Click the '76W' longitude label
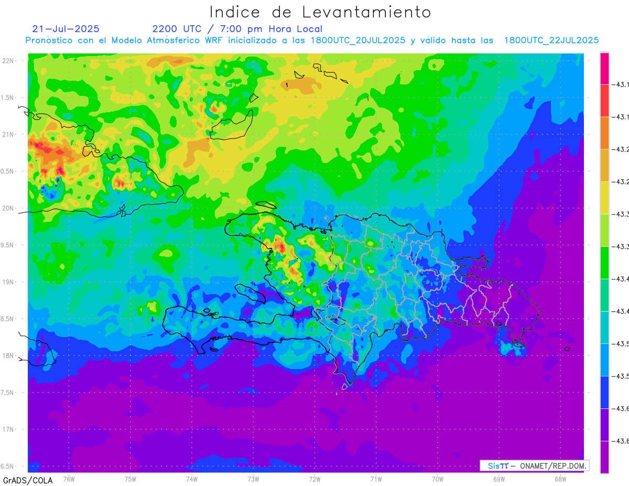Viewport: 629px width, 486px height. click(69, 479)
